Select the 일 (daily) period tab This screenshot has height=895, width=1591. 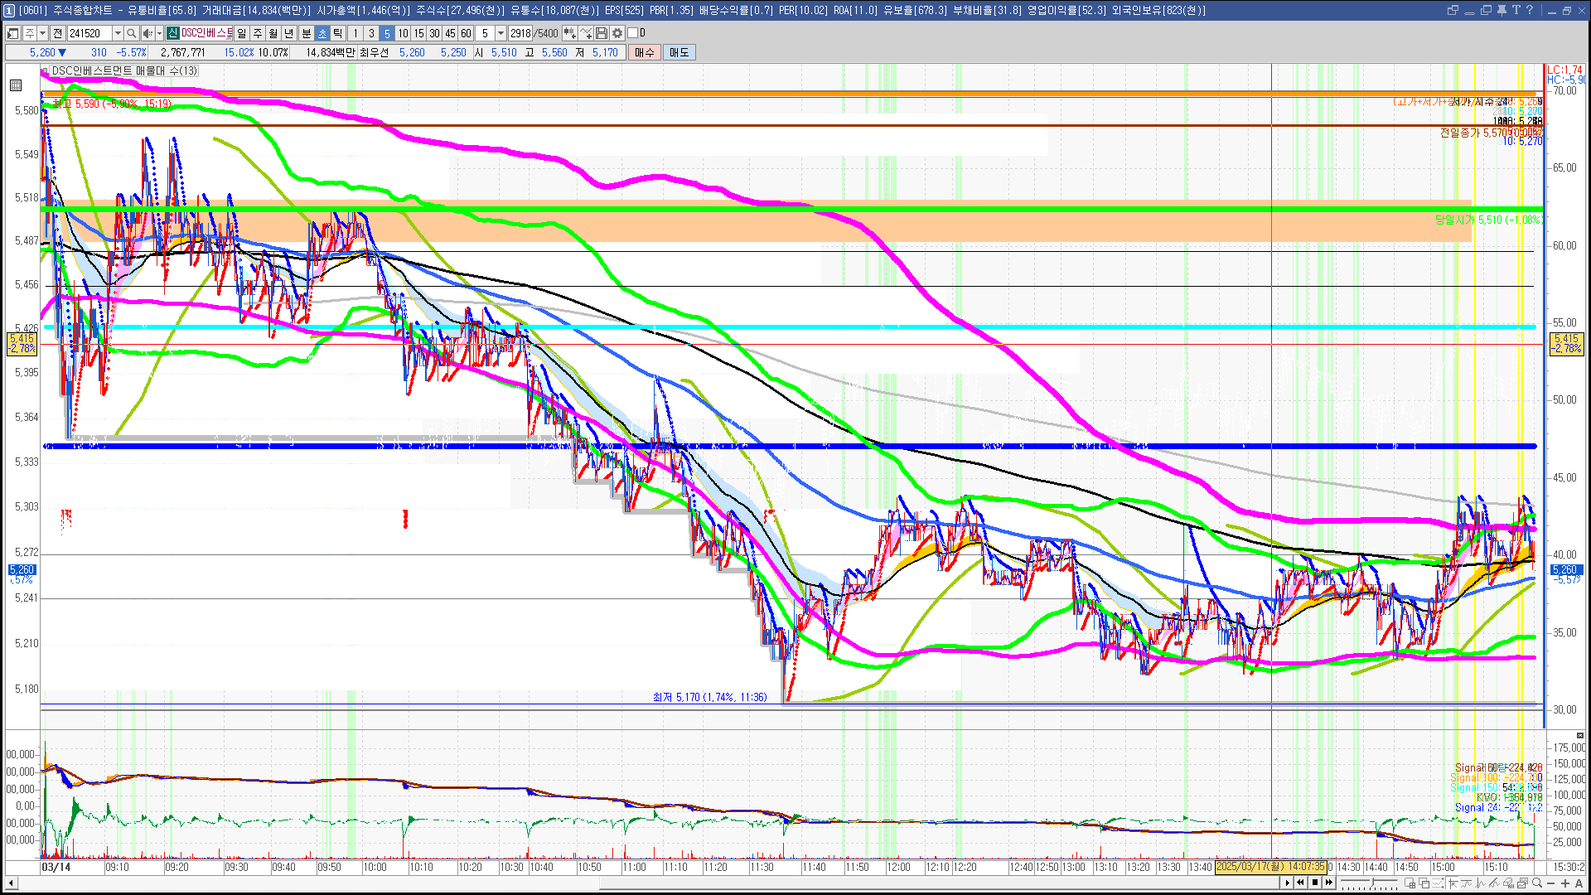click(241, 33)
